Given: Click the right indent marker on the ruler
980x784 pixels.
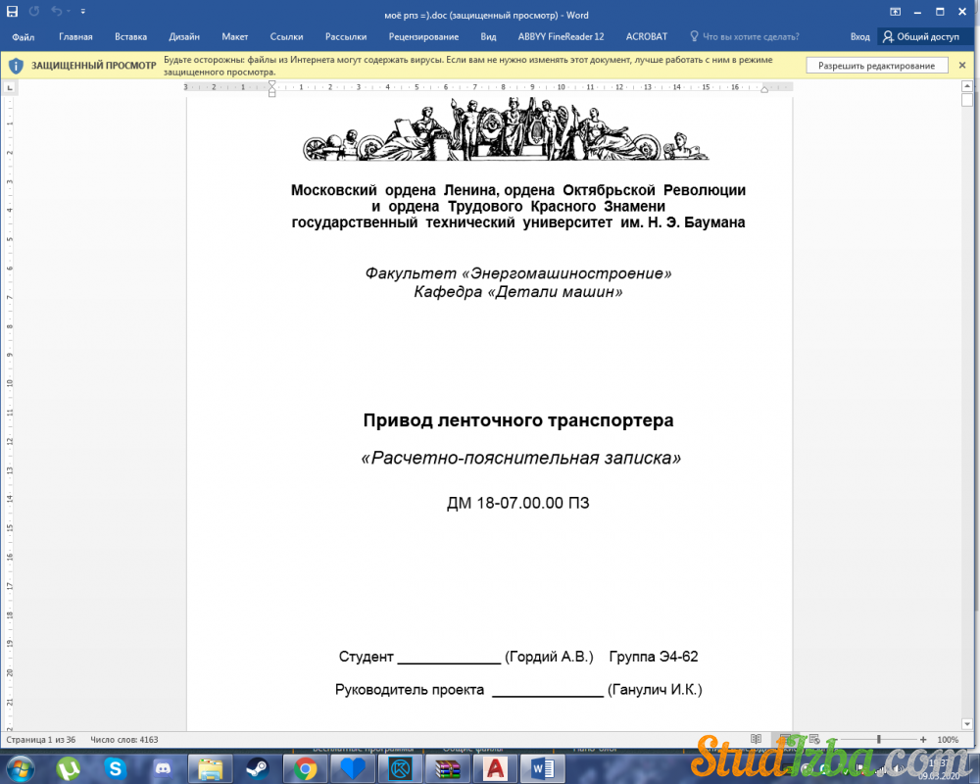Looking at the screenshot, I should 763,90.
